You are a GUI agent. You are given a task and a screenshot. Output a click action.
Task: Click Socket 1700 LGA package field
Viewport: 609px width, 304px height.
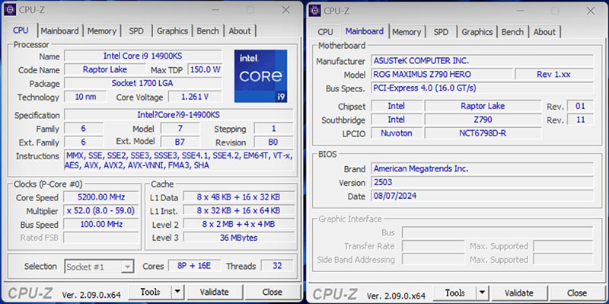tap(143, 83)
